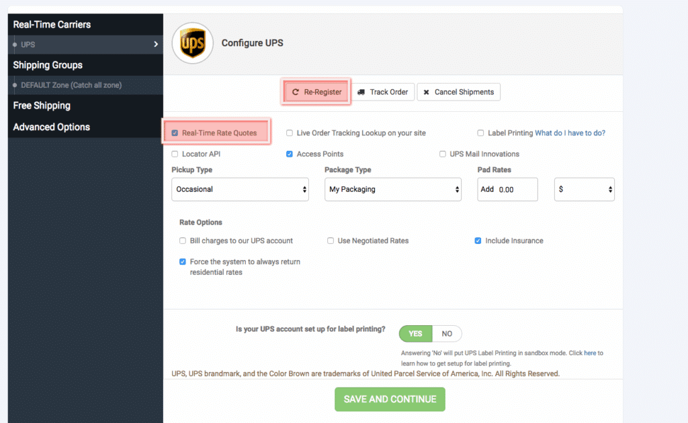The width and height of the screenshot is (688, 423).
Task: Open Shipping Groups in the sidebar
Action: tap(48, 65)
